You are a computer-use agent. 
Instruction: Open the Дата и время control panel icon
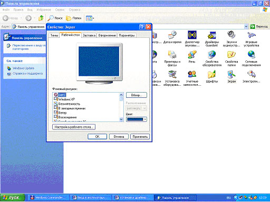tap(172, 37)
